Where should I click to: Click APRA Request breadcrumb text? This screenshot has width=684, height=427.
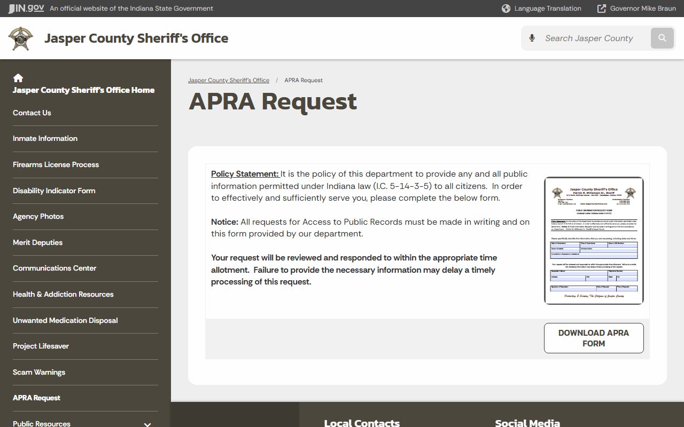[304, 80]
